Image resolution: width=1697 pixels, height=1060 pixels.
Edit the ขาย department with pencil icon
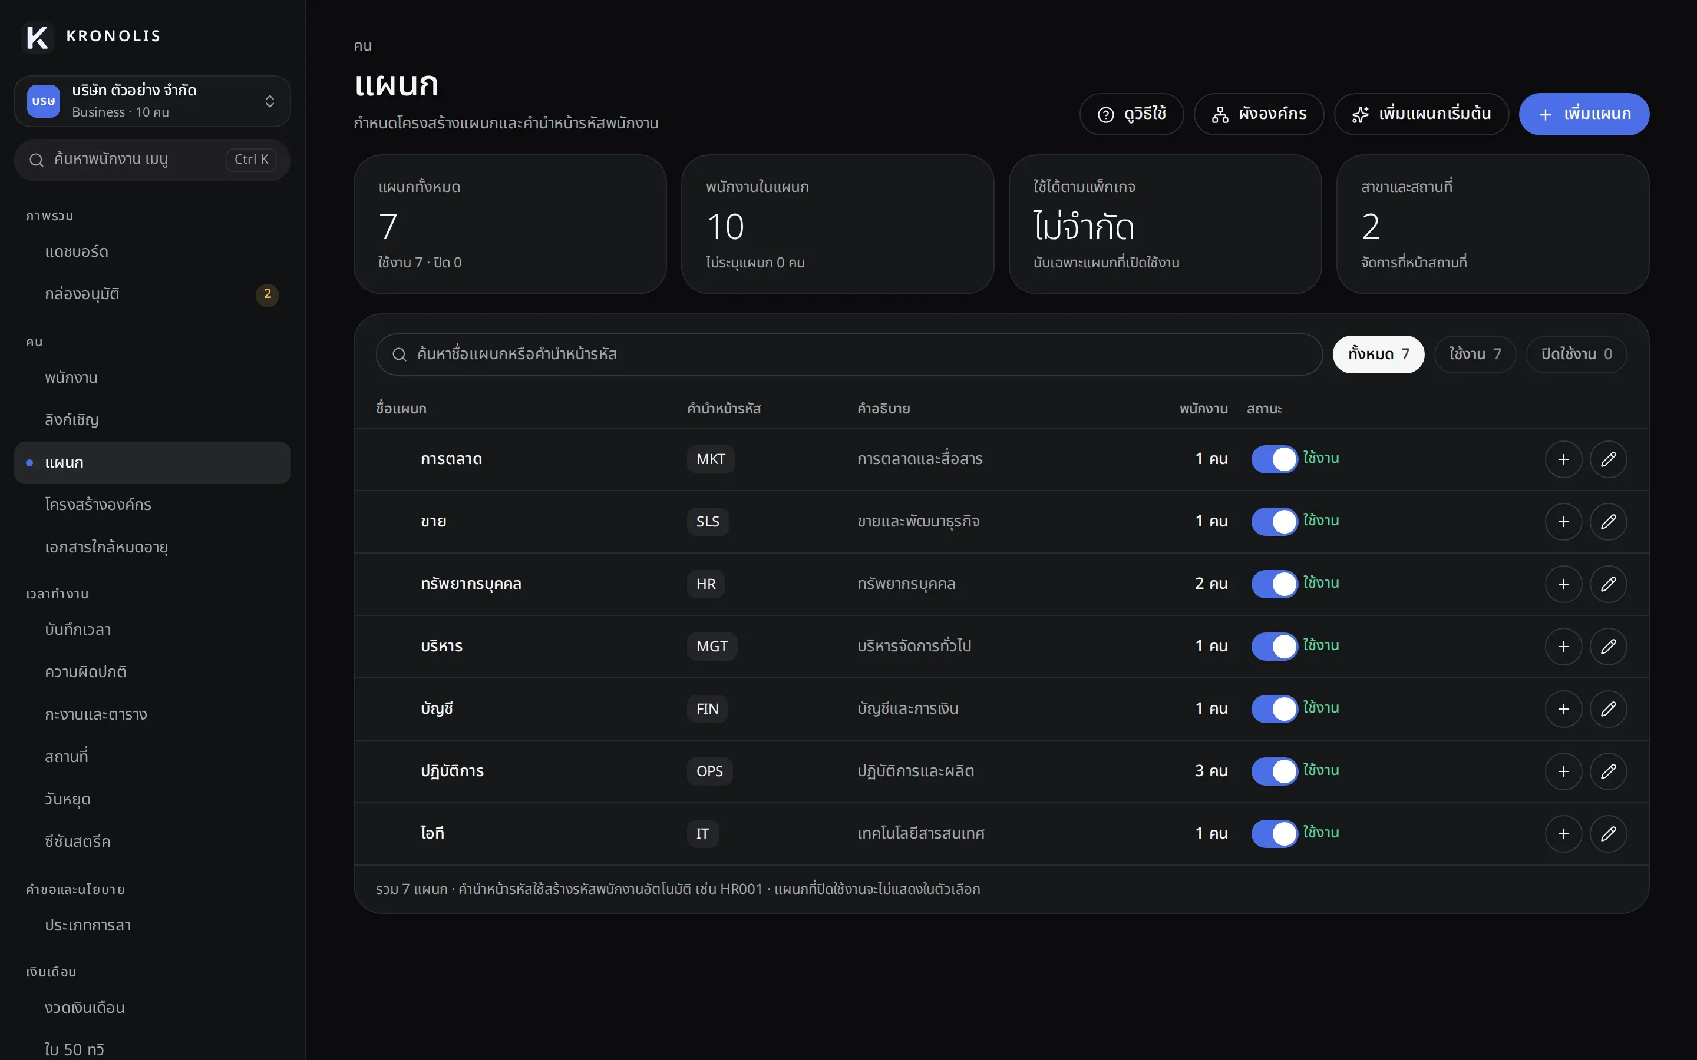(x=1608, y=522)
